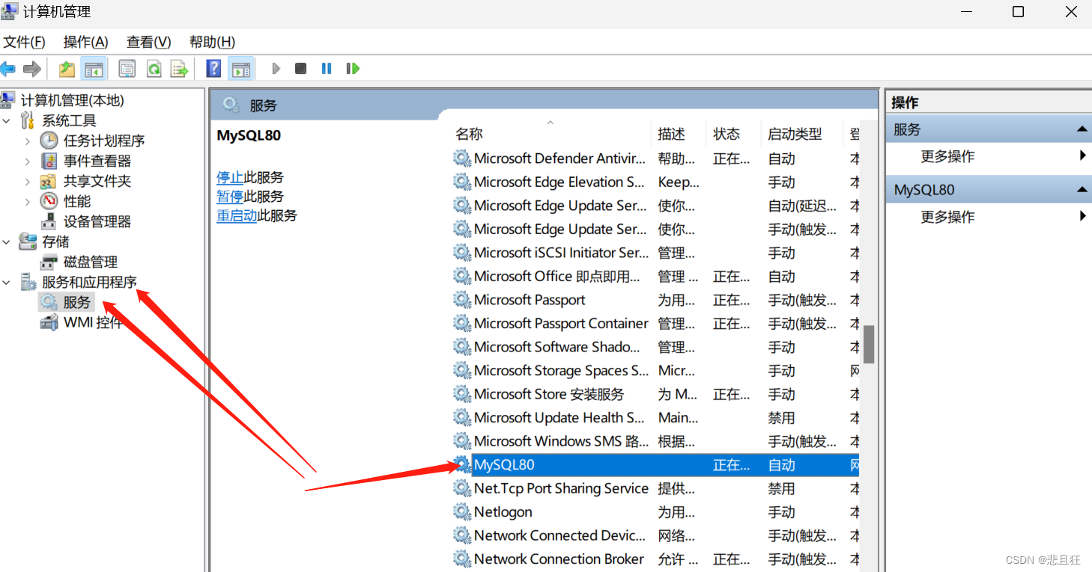Click the gear icon of Microsoft iSCSI Initiator Ser...

tap(462, 253)
